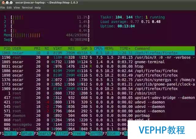This screenshot has width=196, height=139.
Task: Click the F6 SortBy function key
Action: pyautogui.click(x=94, y=134)
